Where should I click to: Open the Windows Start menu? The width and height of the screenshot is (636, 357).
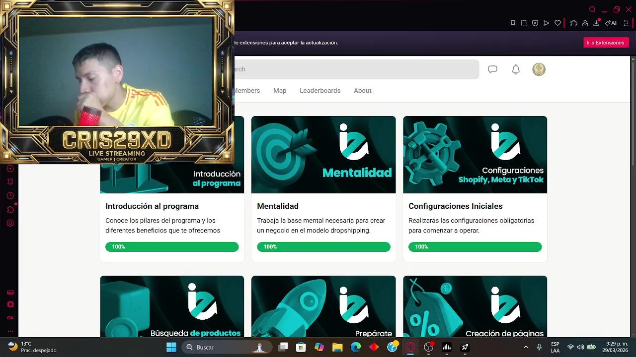click(x=171, y=347)
